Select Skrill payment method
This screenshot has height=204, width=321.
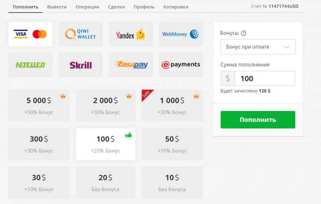[81, 65]
